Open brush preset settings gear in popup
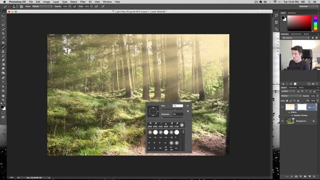This screenshot has width=320, height=180. point(187,105)
